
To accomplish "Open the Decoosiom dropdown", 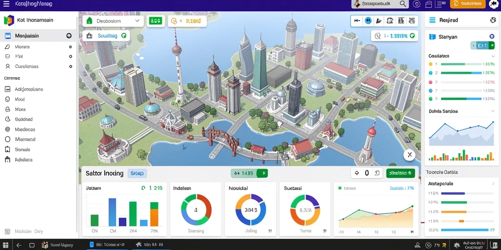I will [x=112, y=21].
